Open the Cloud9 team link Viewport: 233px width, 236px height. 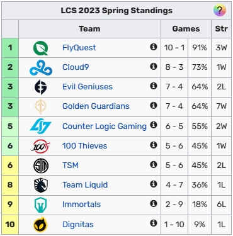coord(76,67)
